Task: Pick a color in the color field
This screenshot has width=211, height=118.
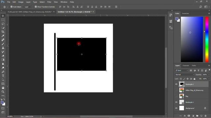Action: 192,39
